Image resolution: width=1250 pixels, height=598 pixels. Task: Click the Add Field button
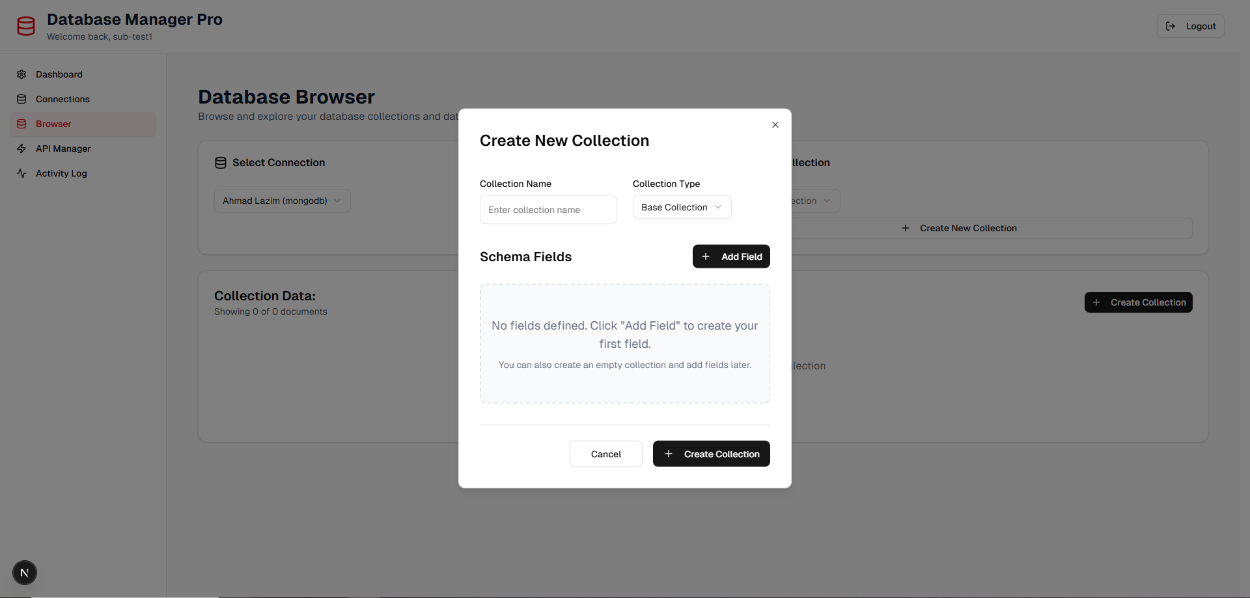(731, 257)
